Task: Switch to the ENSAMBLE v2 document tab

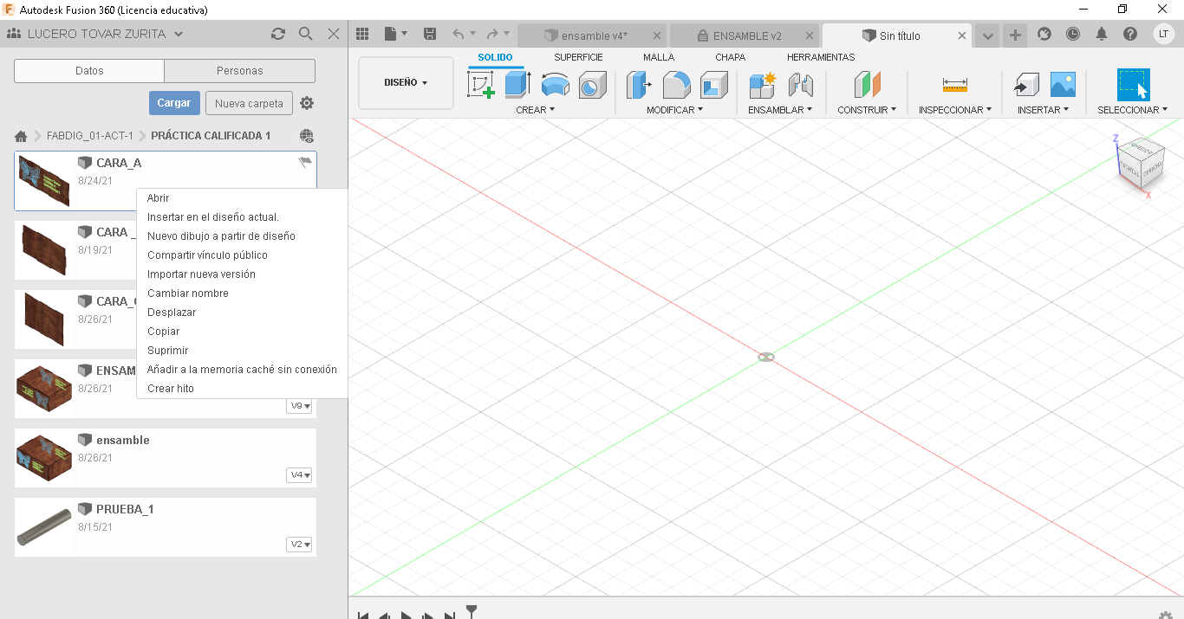Action: point(745,35)
